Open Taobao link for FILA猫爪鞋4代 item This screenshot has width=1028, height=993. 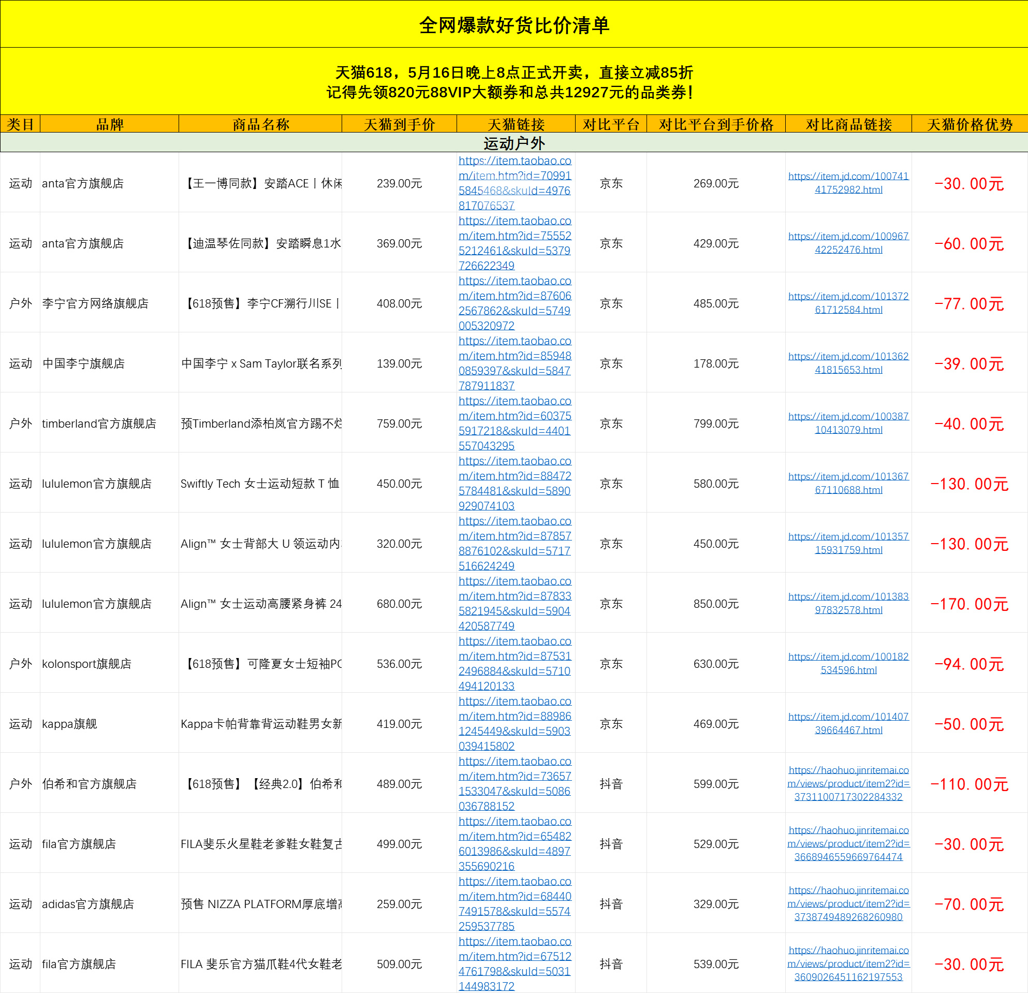(515, 964)
